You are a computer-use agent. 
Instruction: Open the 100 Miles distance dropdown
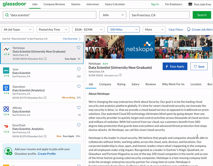coord(124,29)
